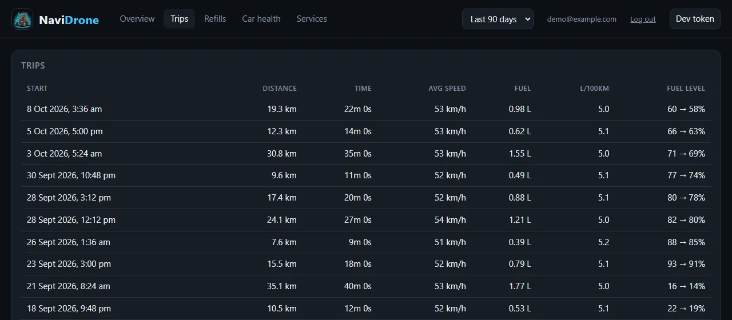Click the 22 → 19% fuel level

(686, 309)
